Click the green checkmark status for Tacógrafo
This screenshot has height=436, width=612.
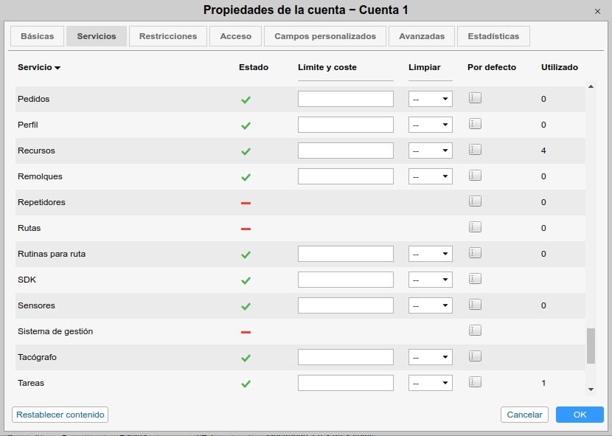[246, 358]
